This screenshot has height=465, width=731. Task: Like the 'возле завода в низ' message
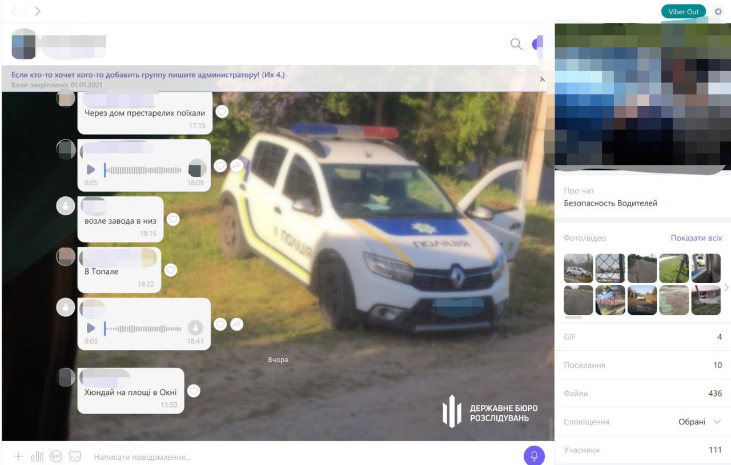pos(173,220)
